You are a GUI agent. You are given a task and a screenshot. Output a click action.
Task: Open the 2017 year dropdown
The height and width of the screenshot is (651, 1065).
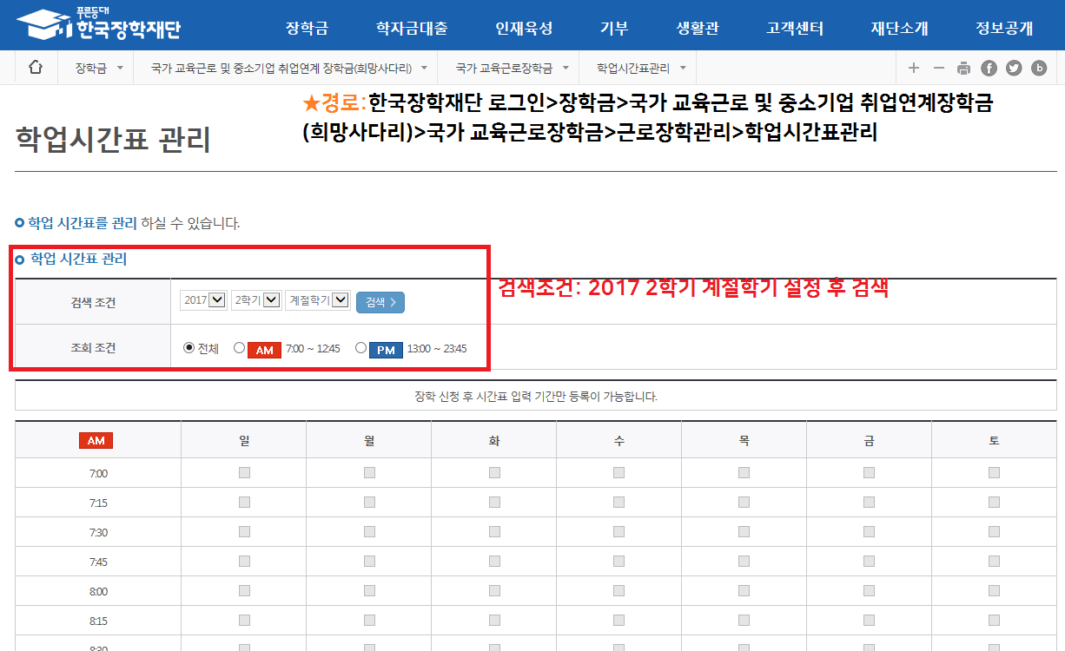coord(203,300)
